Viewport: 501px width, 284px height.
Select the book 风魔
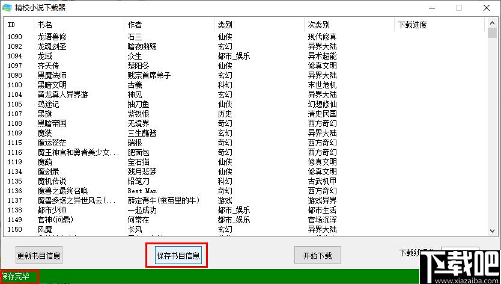tap(44, 229)
